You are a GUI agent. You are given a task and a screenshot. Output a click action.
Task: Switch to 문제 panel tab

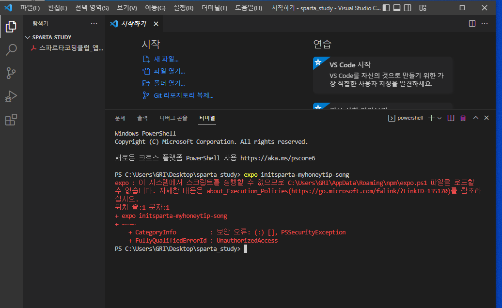click(120, 118)
